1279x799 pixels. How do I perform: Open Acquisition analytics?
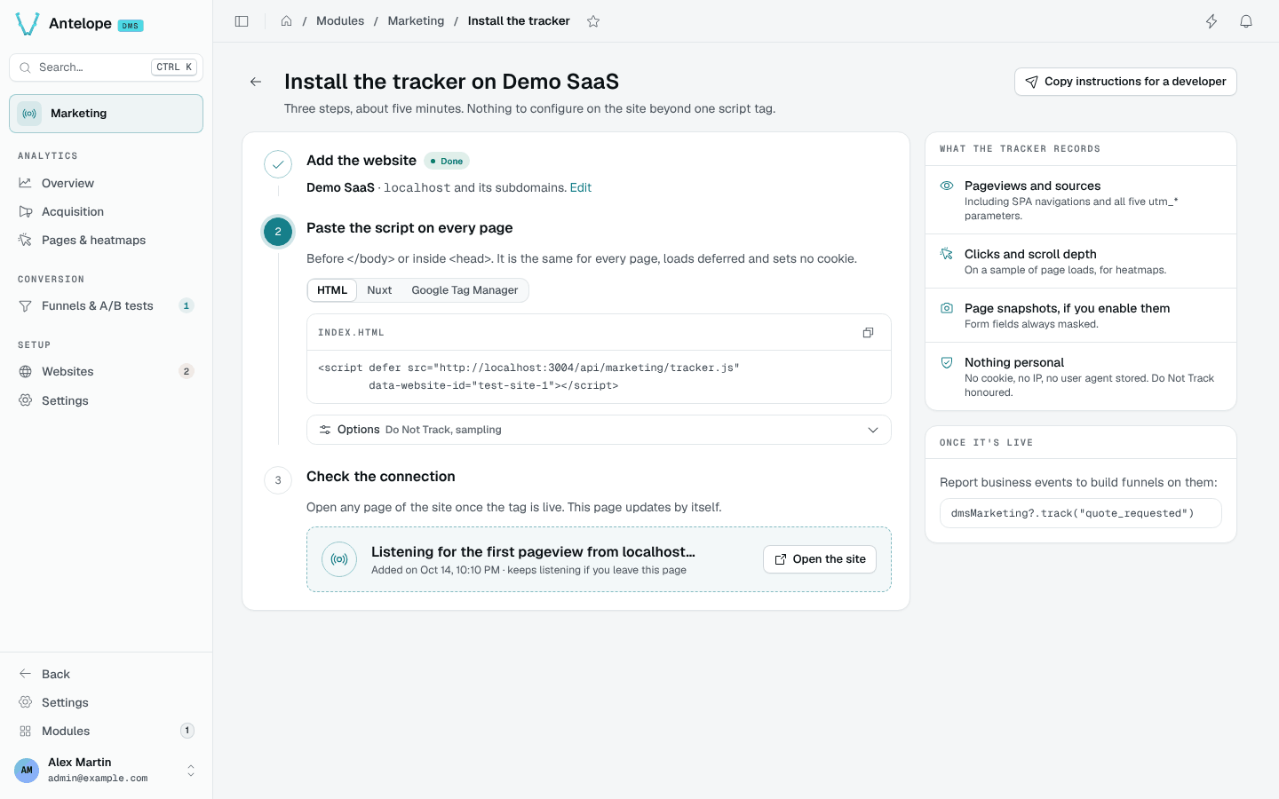click(x=106, y=211)
